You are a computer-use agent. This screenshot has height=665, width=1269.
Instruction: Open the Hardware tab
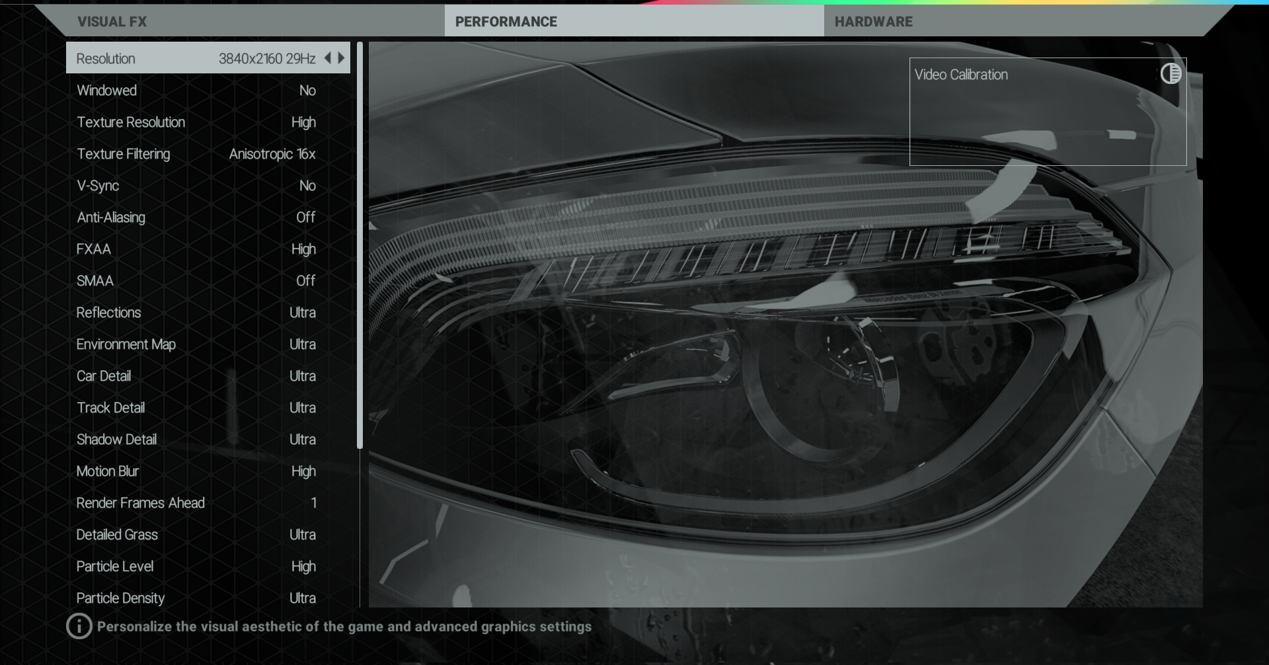pyautogui.click(x=873, y=22)
